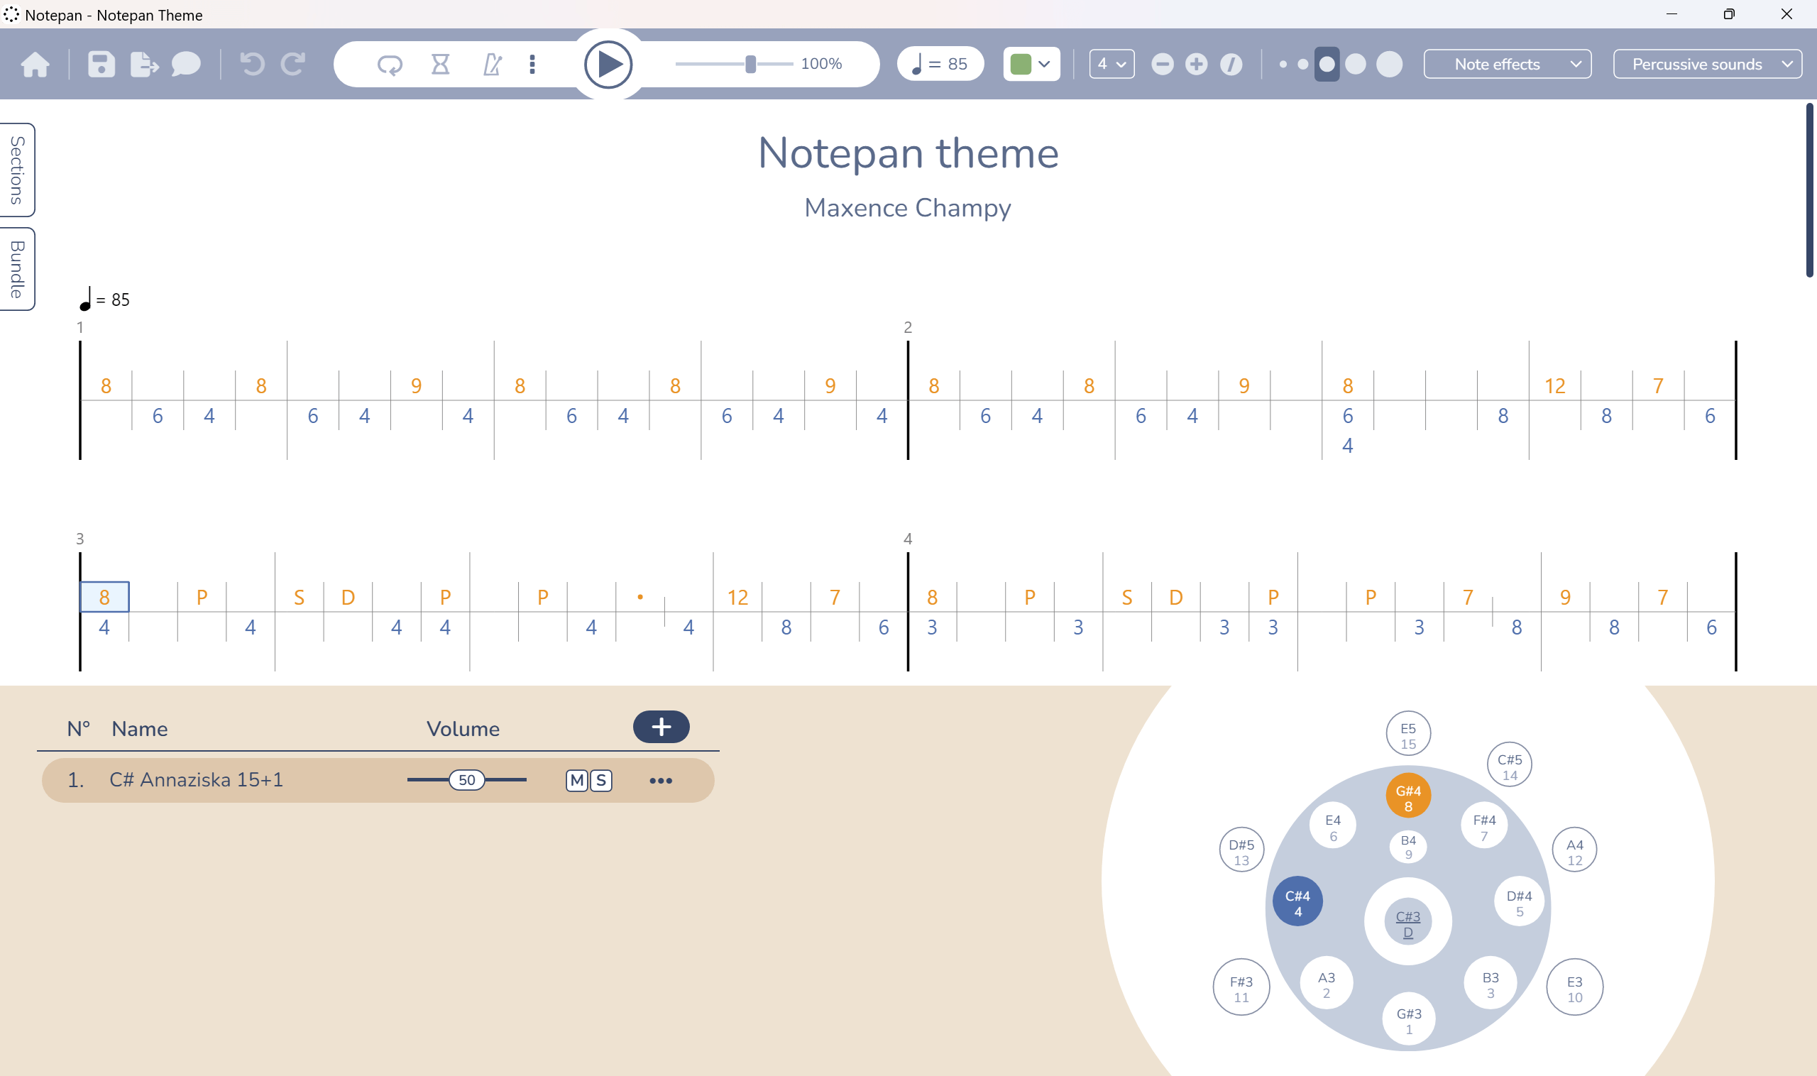This screenshot has height=1076, width=1817.
Task: Select the fourth note-size dot
Action: pos(1355,65)
